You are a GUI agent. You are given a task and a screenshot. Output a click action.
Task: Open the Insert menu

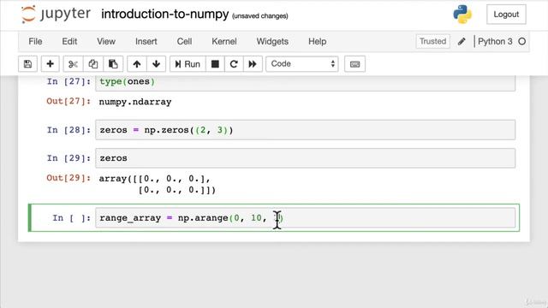pos(146,41)
